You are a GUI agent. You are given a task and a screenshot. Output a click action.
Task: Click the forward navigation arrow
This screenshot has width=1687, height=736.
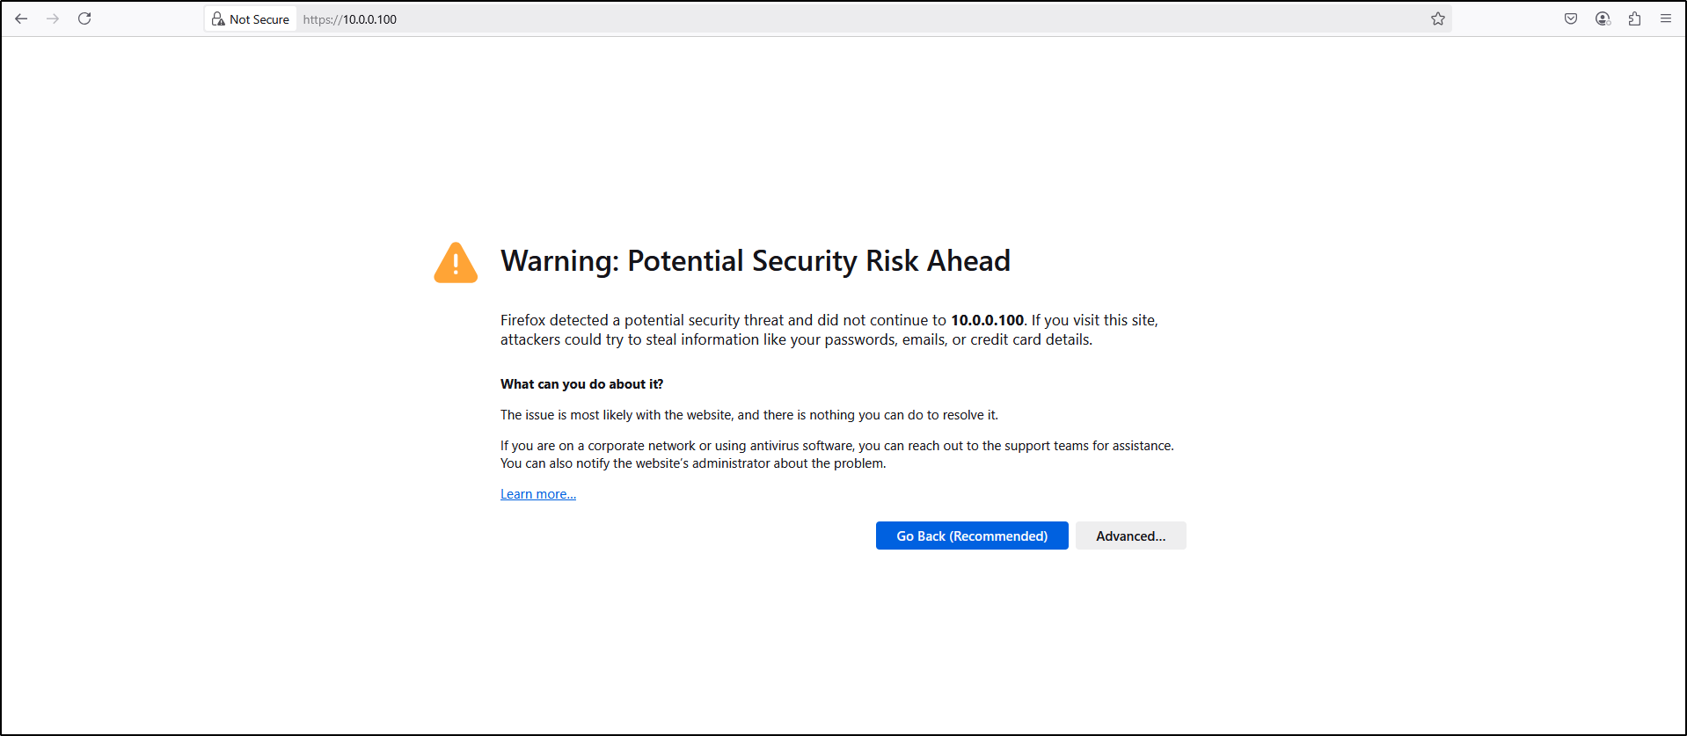click(x=53, y=18)
